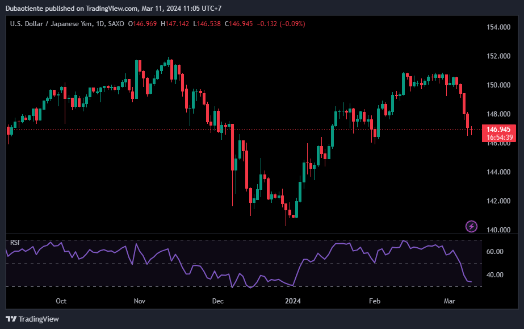Click the RSI indicator label
This screenshot has width=524, height=329.
pyautogui.click(x=15, y=243)
